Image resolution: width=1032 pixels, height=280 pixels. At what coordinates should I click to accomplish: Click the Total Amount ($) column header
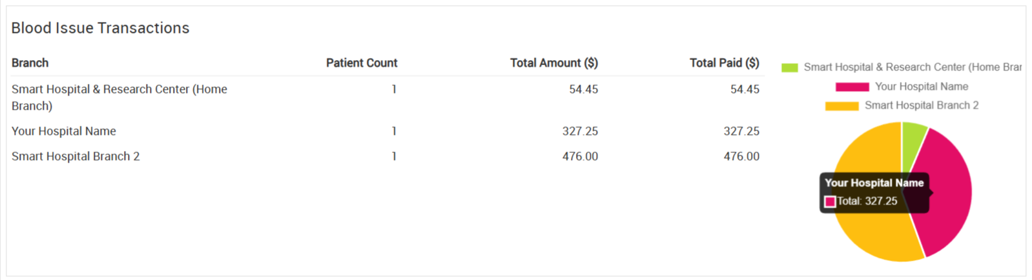click(554, 63)
